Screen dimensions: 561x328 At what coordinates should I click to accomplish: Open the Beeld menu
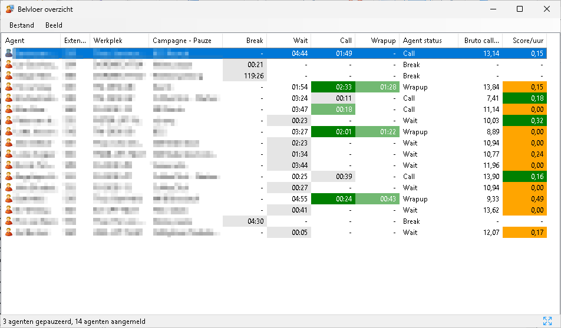coord(54,25)
